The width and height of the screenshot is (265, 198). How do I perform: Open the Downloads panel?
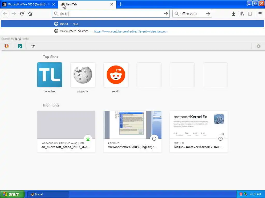point(233,14)
